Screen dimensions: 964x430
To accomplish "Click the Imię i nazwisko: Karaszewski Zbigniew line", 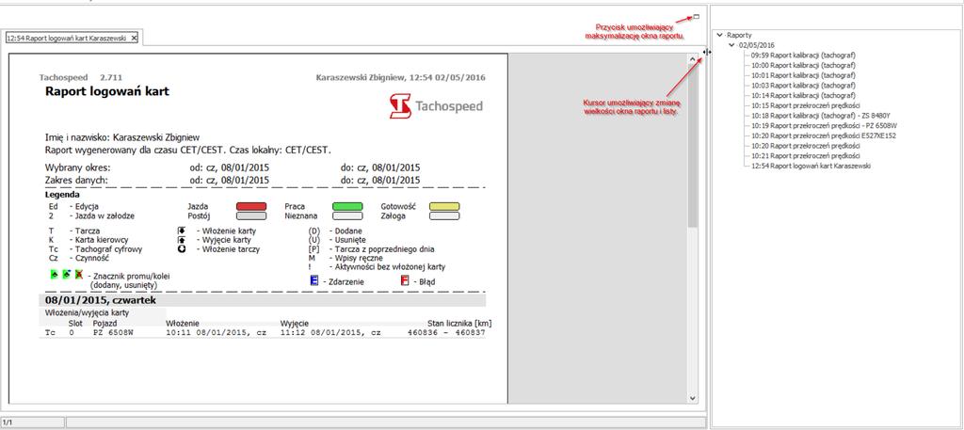I will (121, 137).
